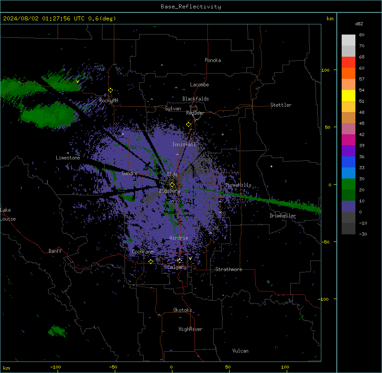Click the Calgary city label
The height and width of the screenshot is (373, 382).
(177, 267)
